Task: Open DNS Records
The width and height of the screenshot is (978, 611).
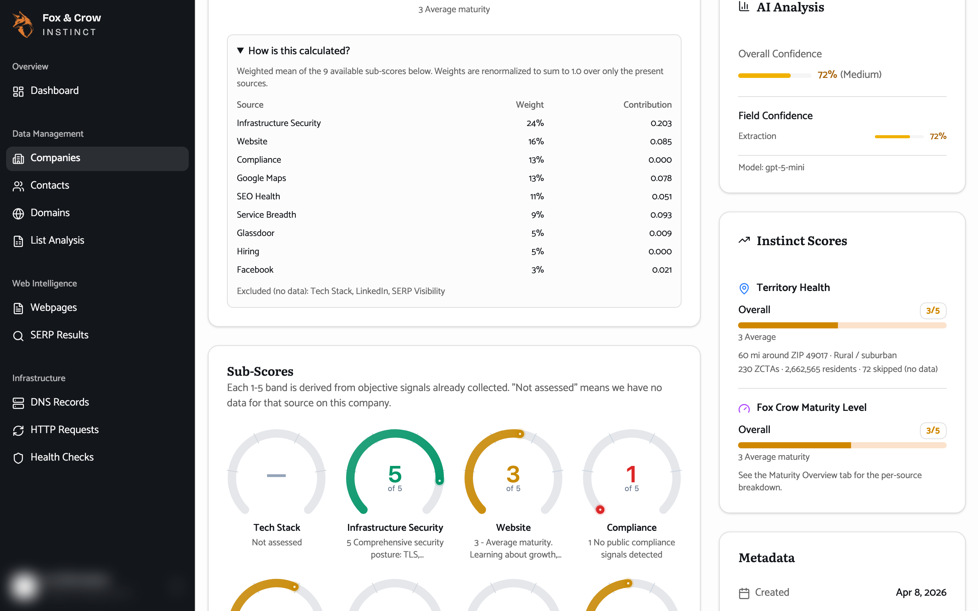Action: point(97,402)
